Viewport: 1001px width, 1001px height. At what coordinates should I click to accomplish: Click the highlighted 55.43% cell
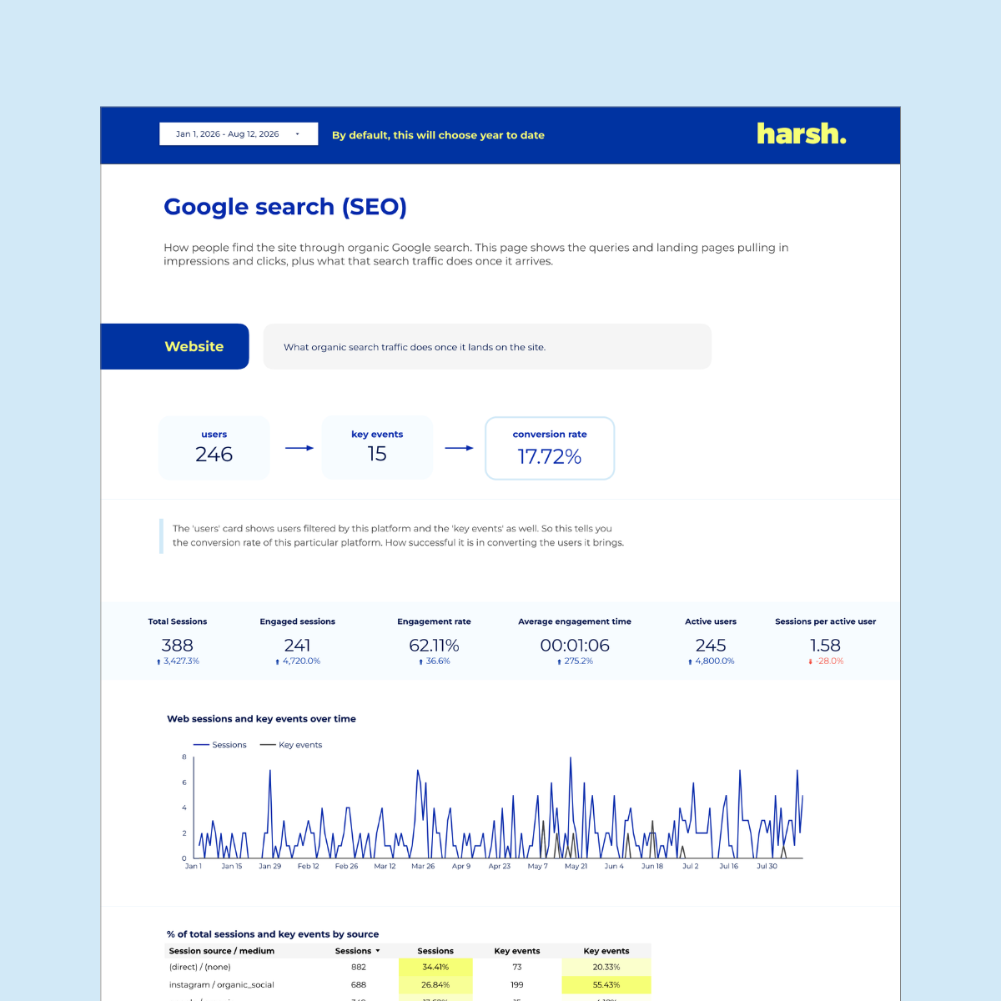click(606, 984)
